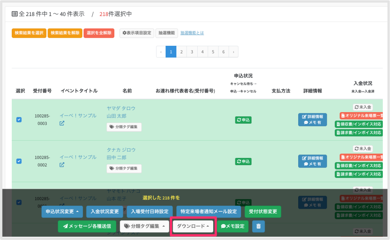Click 詳細情報 column header

313,91
